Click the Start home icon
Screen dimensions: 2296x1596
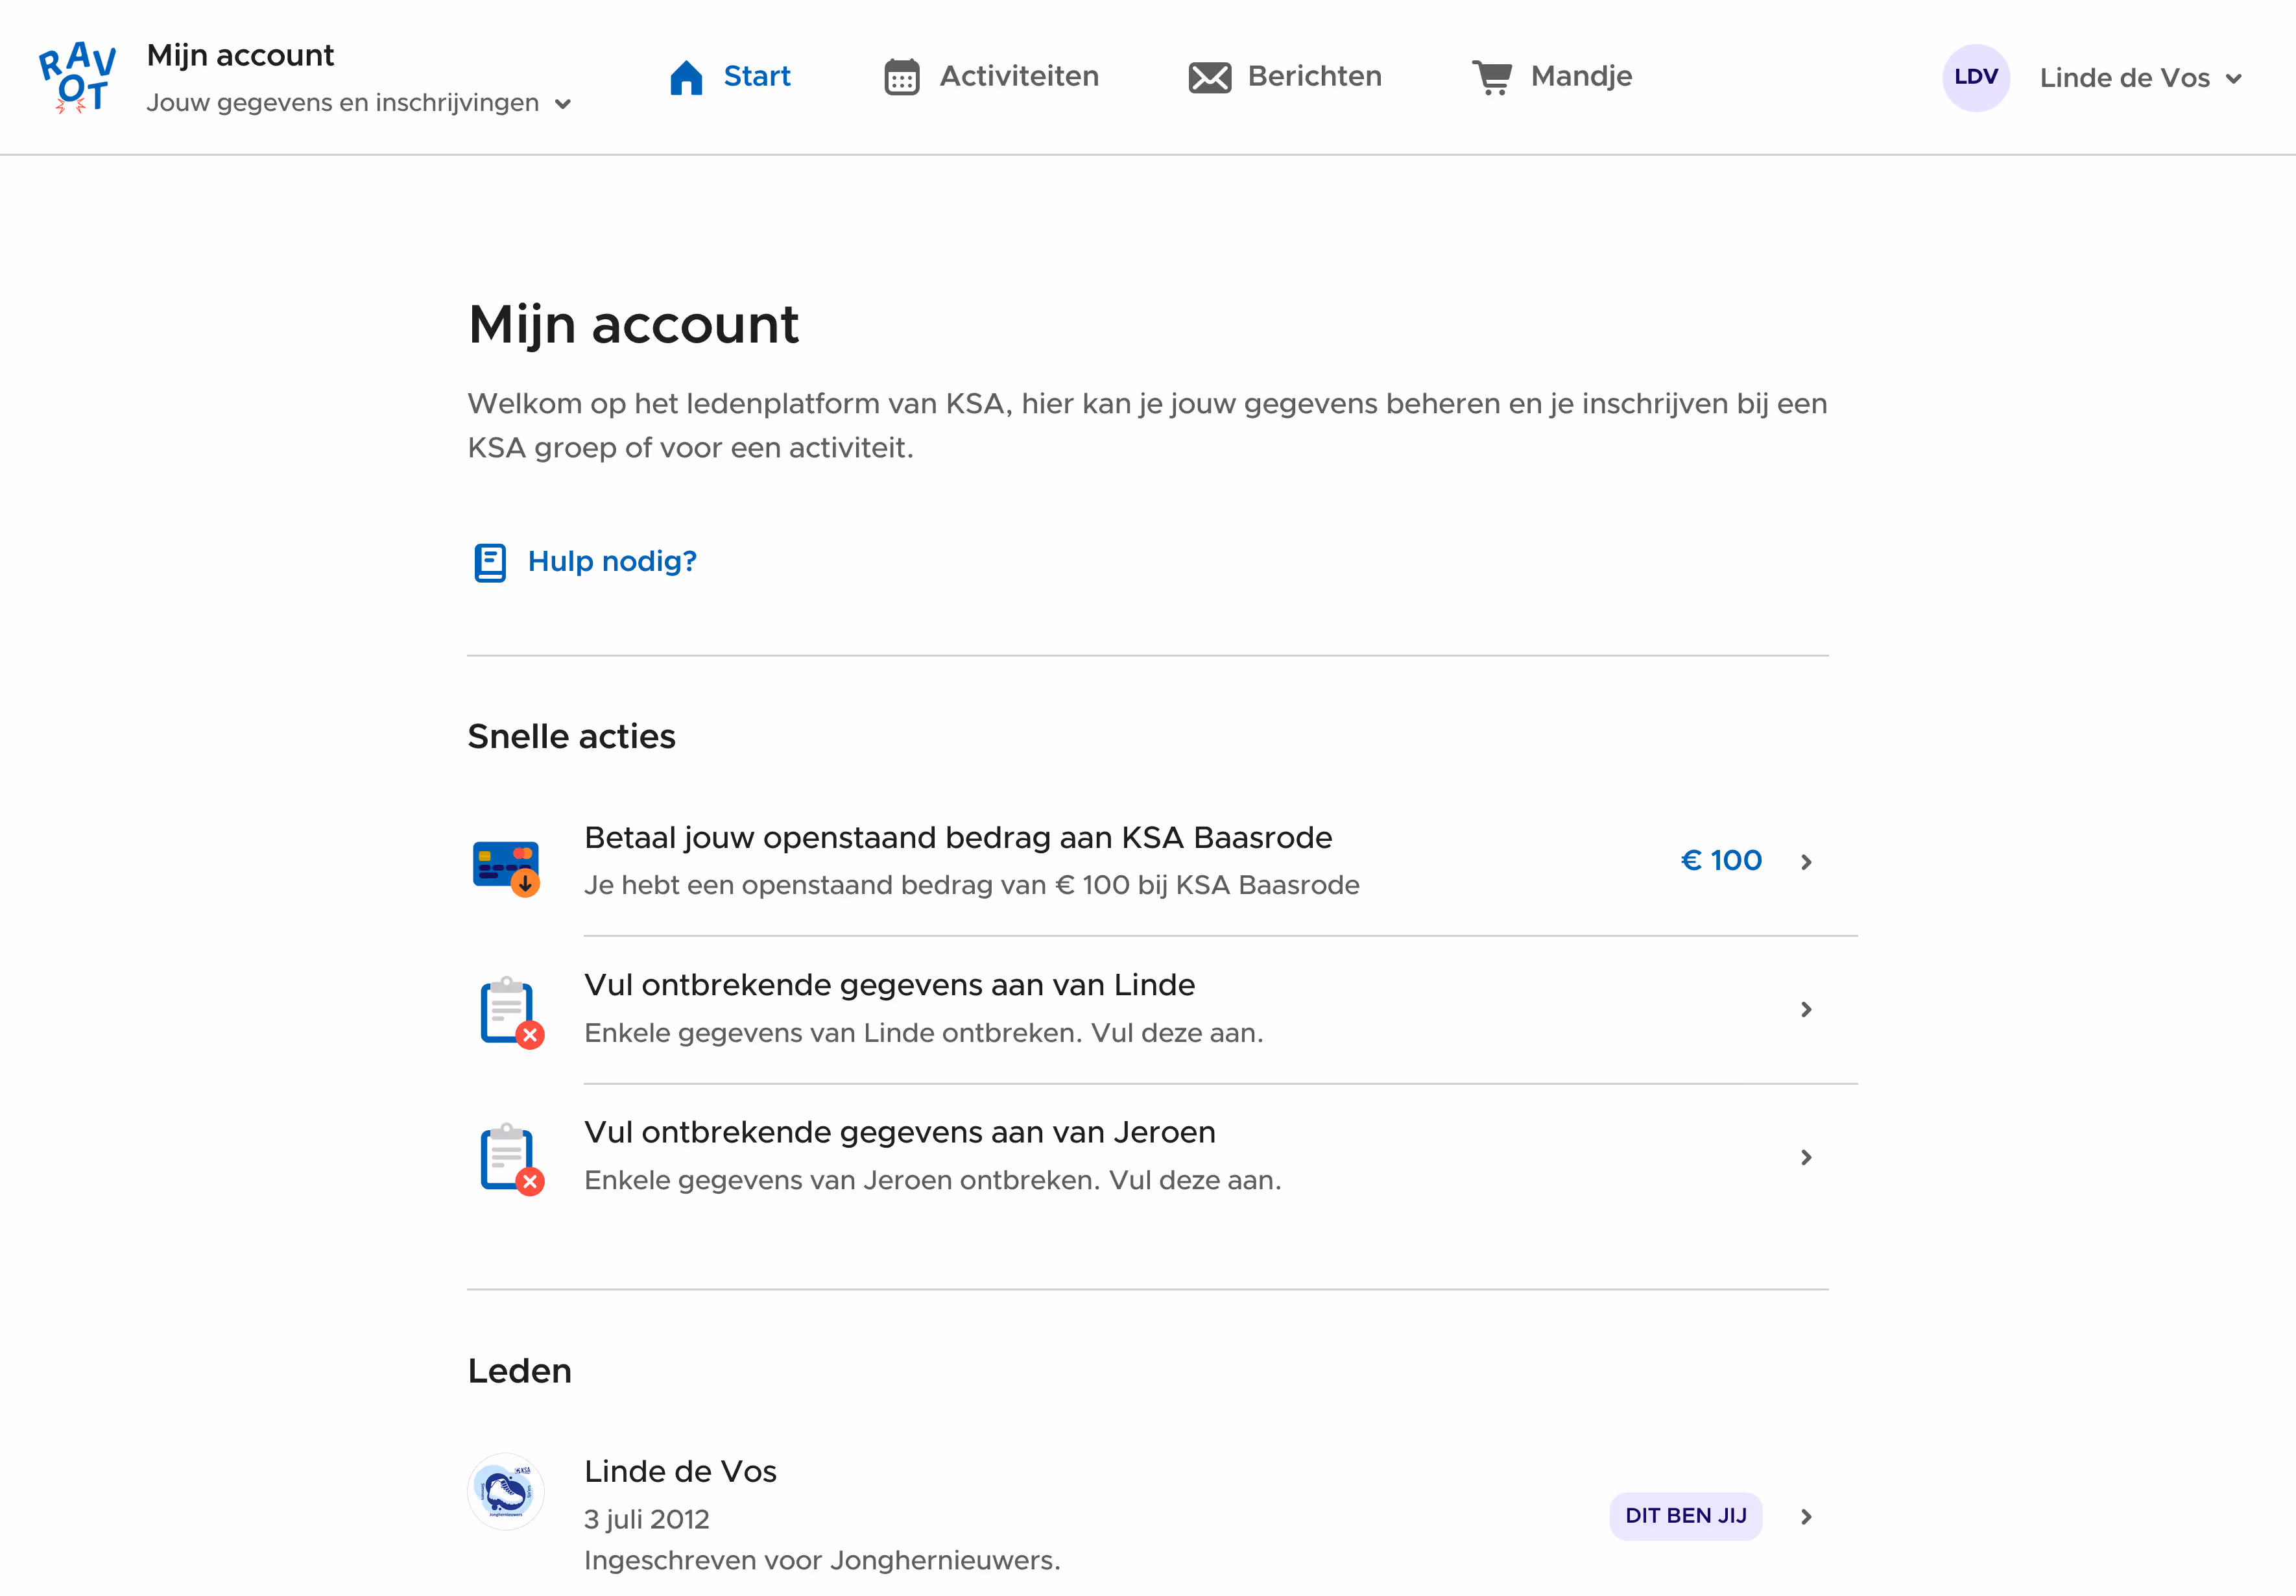(686, 77)
